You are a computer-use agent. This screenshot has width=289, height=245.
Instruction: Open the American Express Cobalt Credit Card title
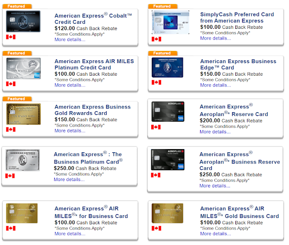coord(93,18)
